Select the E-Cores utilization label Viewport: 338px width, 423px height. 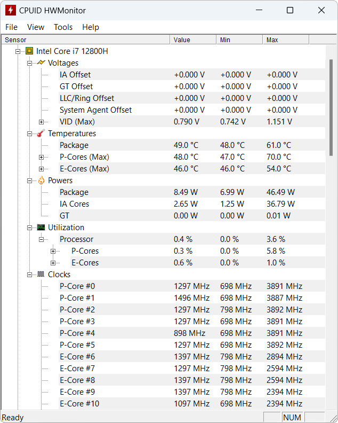(85, 263)
